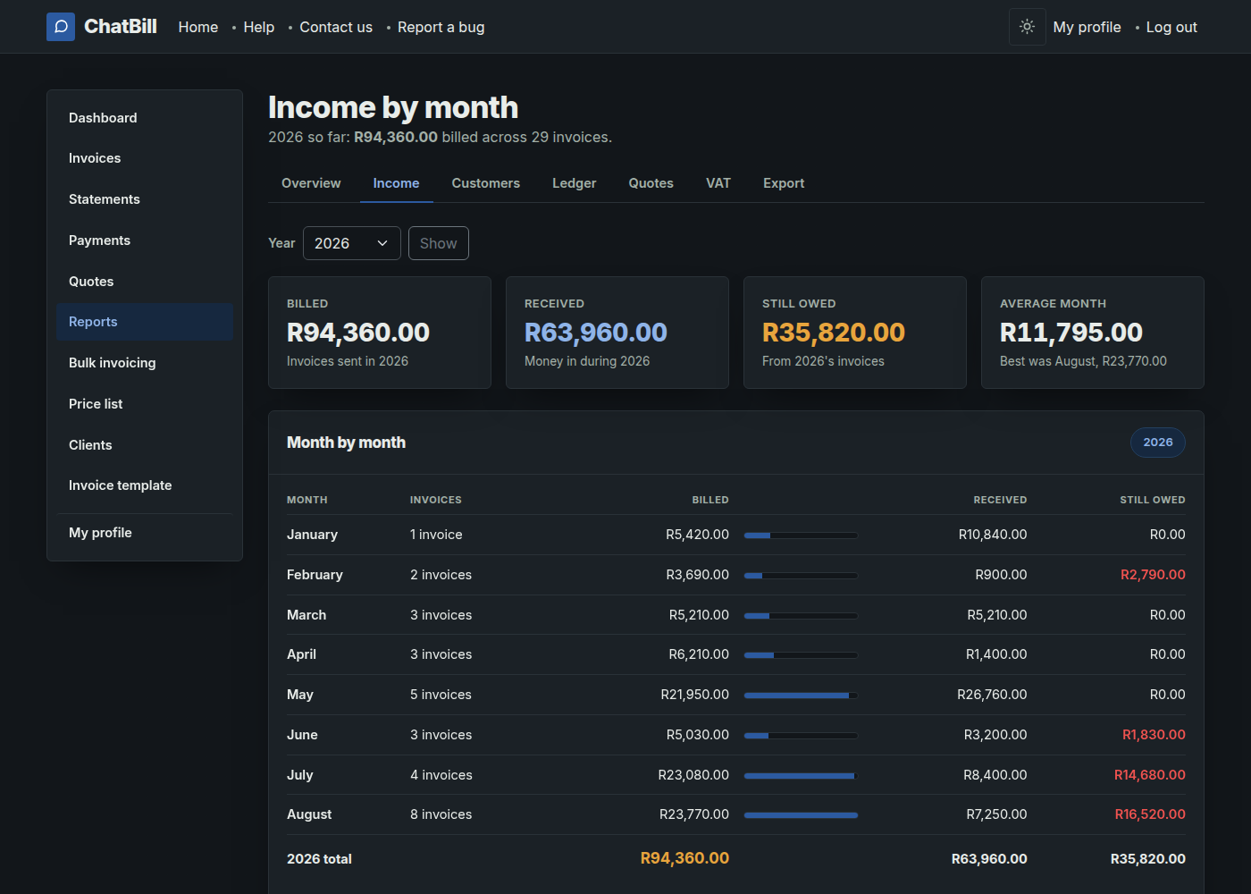Open Invoice template in the sidebar
The height and width of the screenshot is (894, 1251).
(x=145, y=485)
